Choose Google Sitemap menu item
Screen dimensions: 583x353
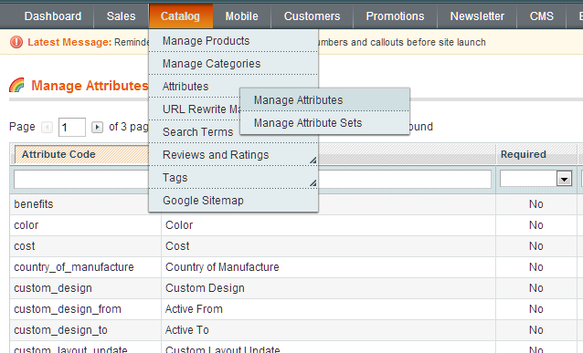pos(233,201)
